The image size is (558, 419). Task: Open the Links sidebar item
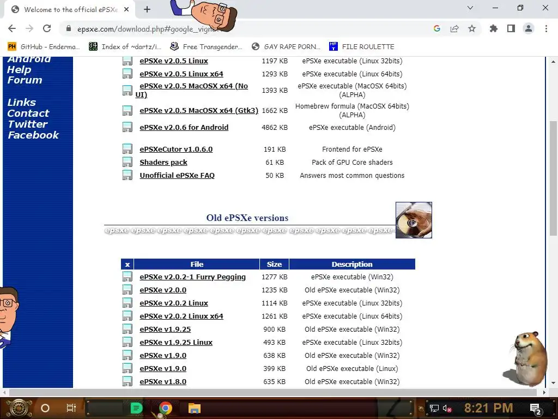[x=21, y=102]
